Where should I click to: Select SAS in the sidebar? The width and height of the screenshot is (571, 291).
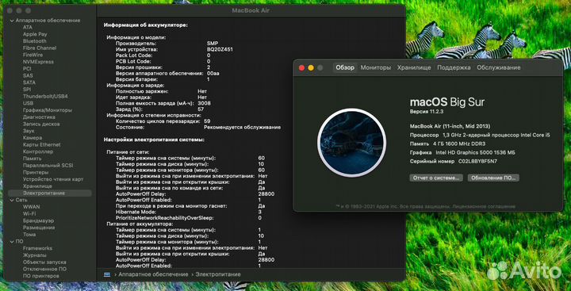click(x=28, y=76)
